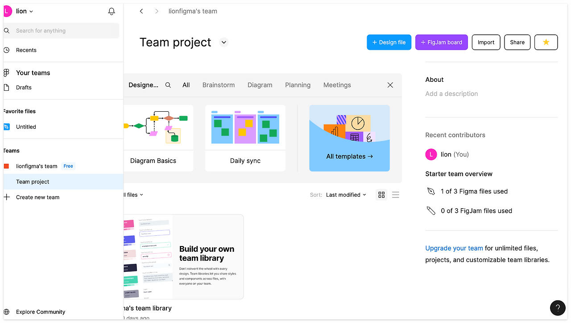571x323 pixels.
Task: Click the plus icon for new team
Action: tap(7, 197)
